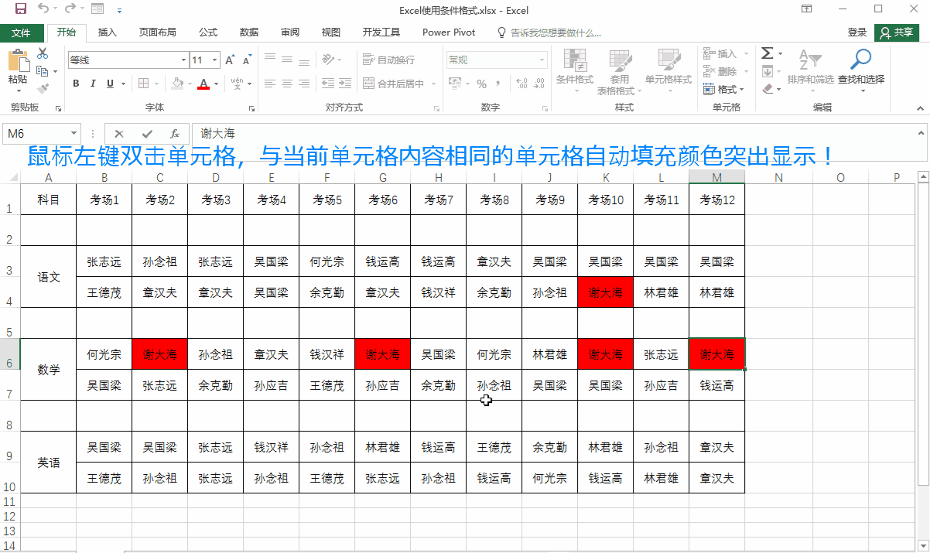Switch to the 插入 Insert tab

pos(108,32)
